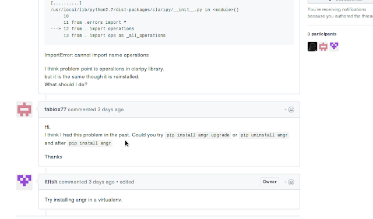Click the '3 days ago' timestamp on ltfish's comment

click(101, 182)
